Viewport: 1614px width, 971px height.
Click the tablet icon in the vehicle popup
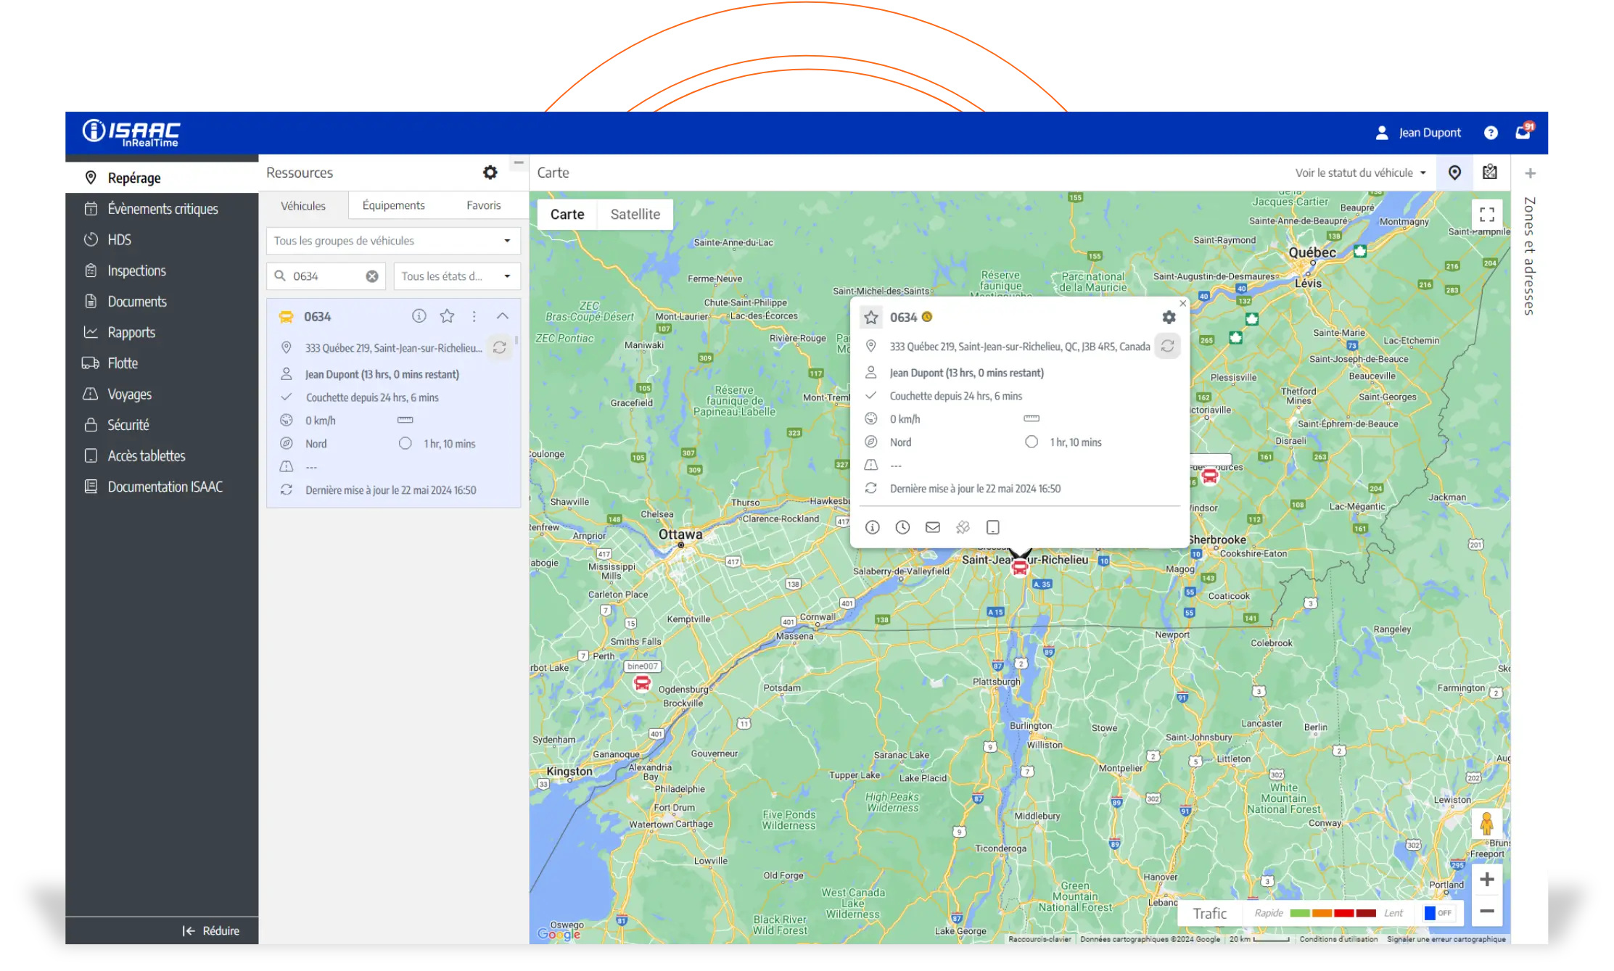pyautogui.click(x=993, y=527)
